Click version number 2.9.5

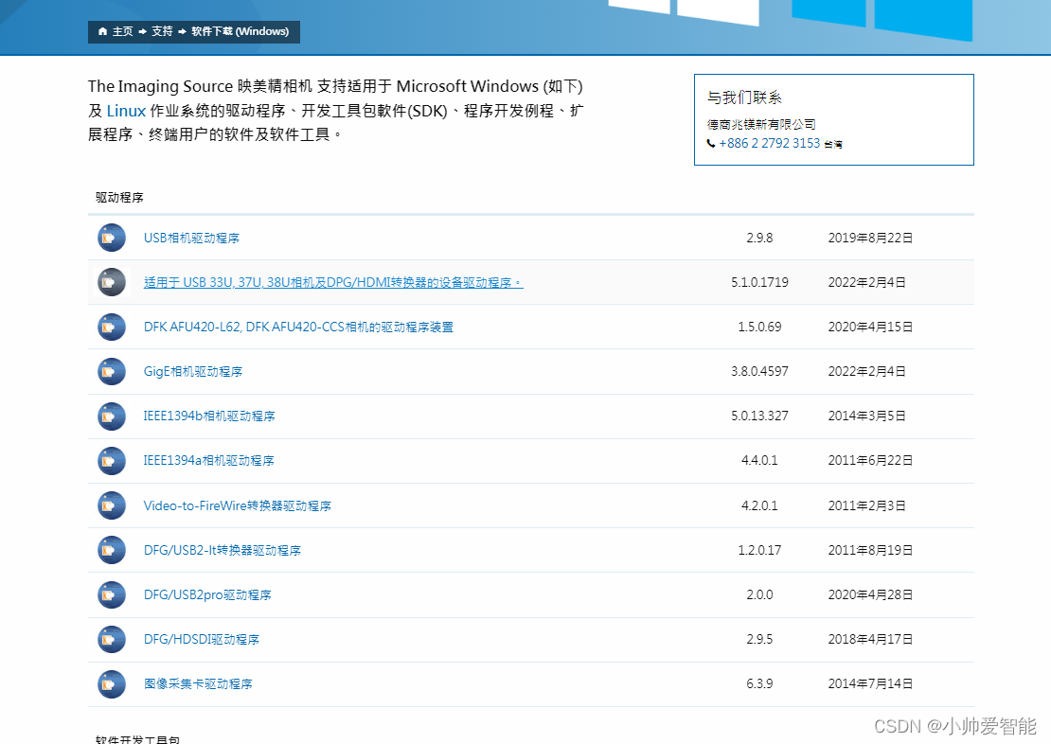(x=759, y=640)
